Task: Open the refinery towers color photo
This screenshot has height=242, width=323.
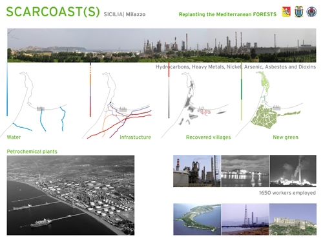Action: (x=197, y=171)
